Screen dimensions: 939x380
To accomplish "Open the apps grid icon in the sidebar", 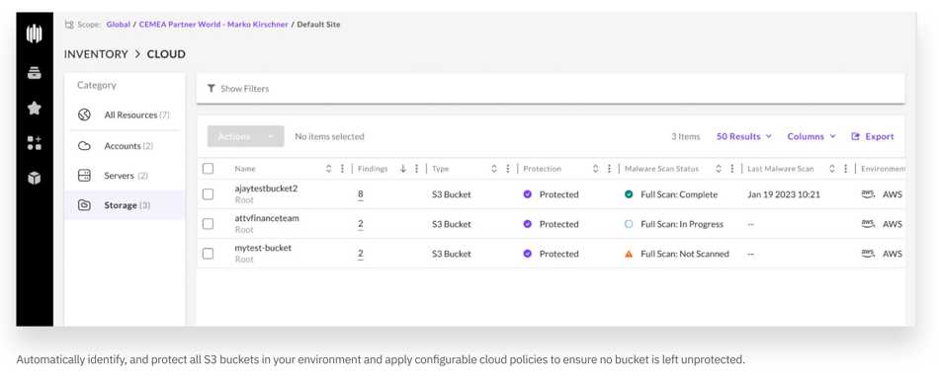I will (35, 142).
